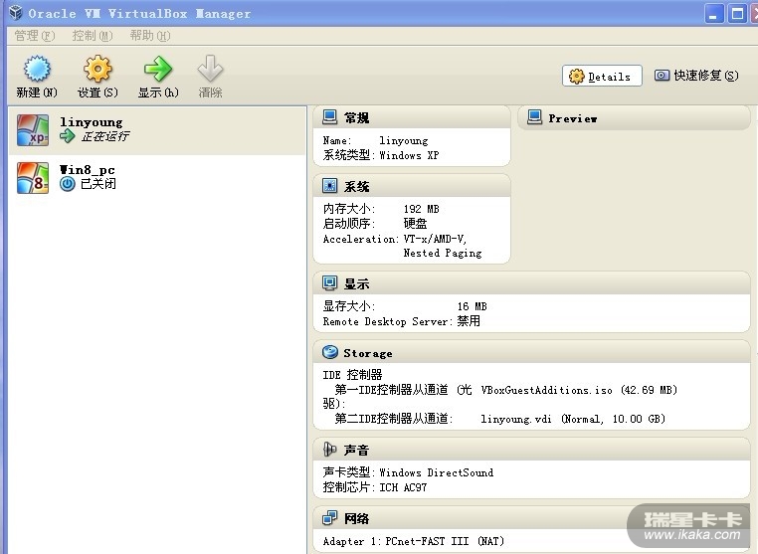Screen dimensions: 758x554
Task: Click the IDE 控制器 label
Action: pyautogui.click(x=352, y=375)
